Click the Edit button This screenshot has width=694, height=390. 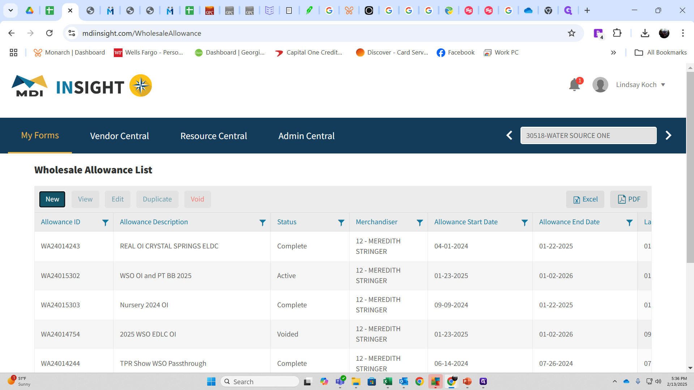click(117, 199)
